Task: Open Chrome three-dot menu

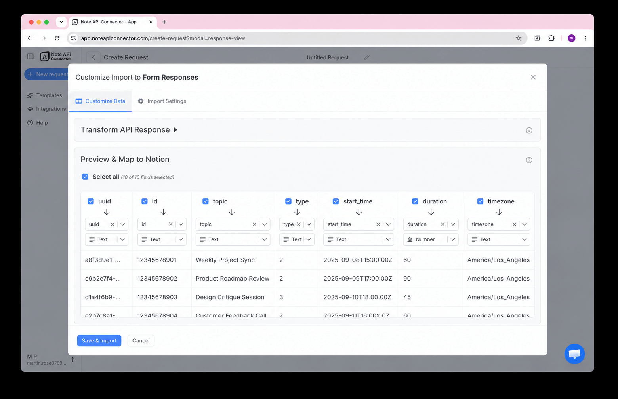Action: click(x=585, y=38)
